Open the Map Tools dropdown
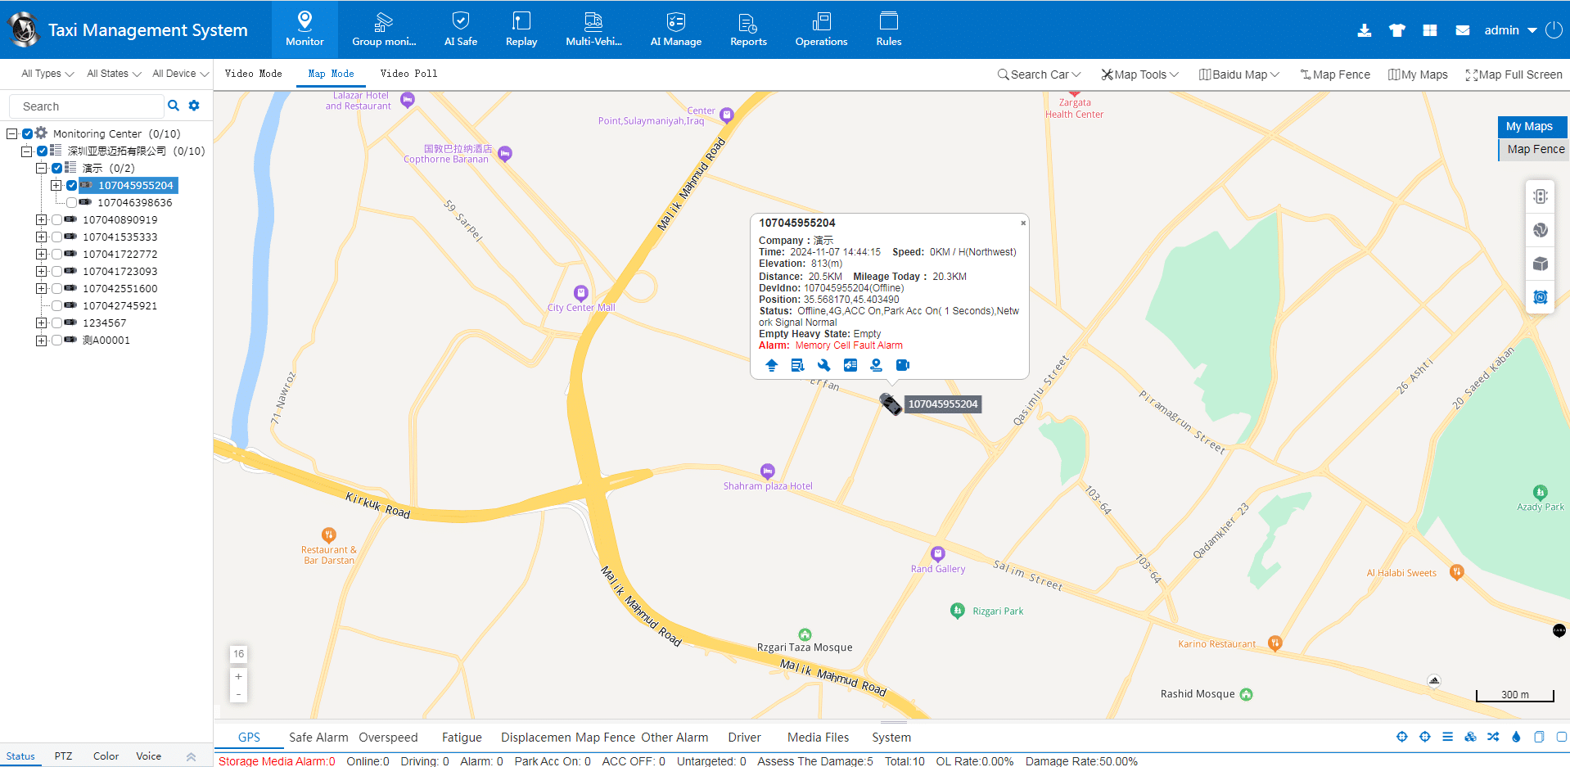Screen dimensions: 1570x767 coord(1139,74)
